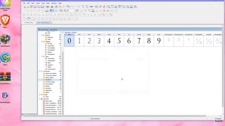The image size is (225, 126).
Task: Select the Component type filter
Action: tap(51, 69)
